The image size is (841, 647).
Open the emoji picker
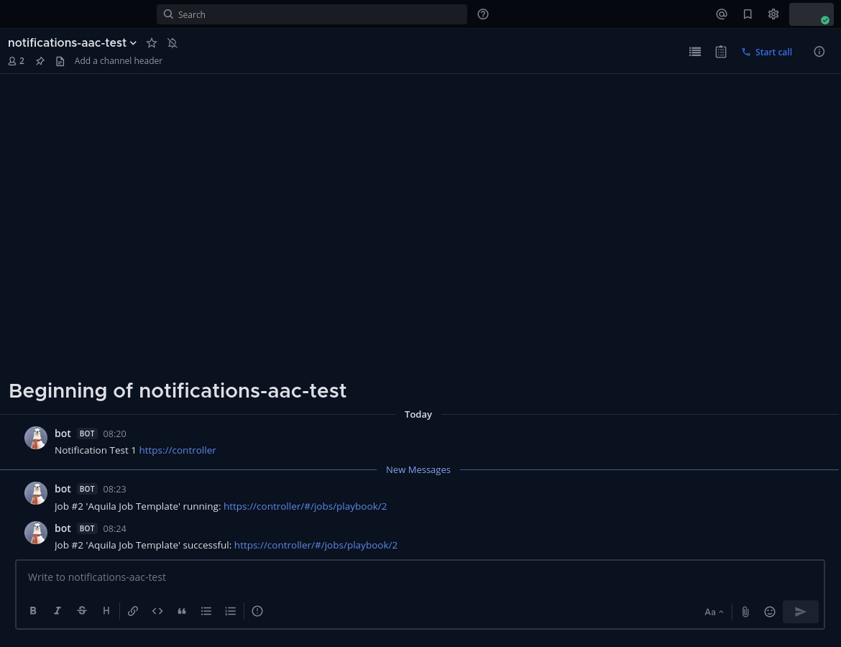pos(770,612)
